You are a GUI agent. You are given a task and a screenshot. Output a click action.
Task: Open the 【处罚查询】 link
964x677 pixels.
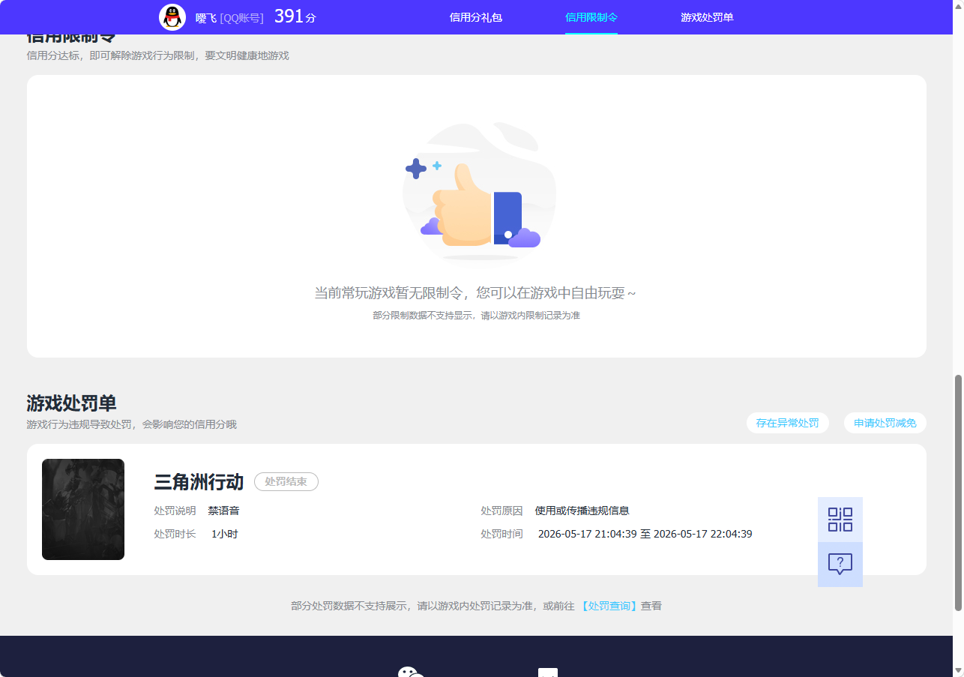coord(609,606)
